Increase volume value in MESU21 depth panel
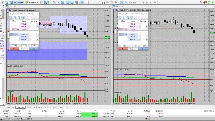This screenshot has height=121, width=215. (x=137, y=46)
